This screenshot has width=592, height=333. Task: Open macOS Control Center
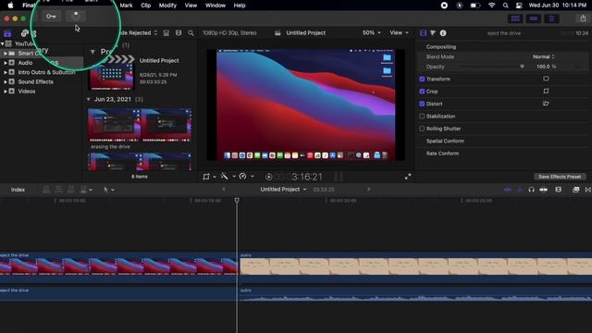click(519, 6)
